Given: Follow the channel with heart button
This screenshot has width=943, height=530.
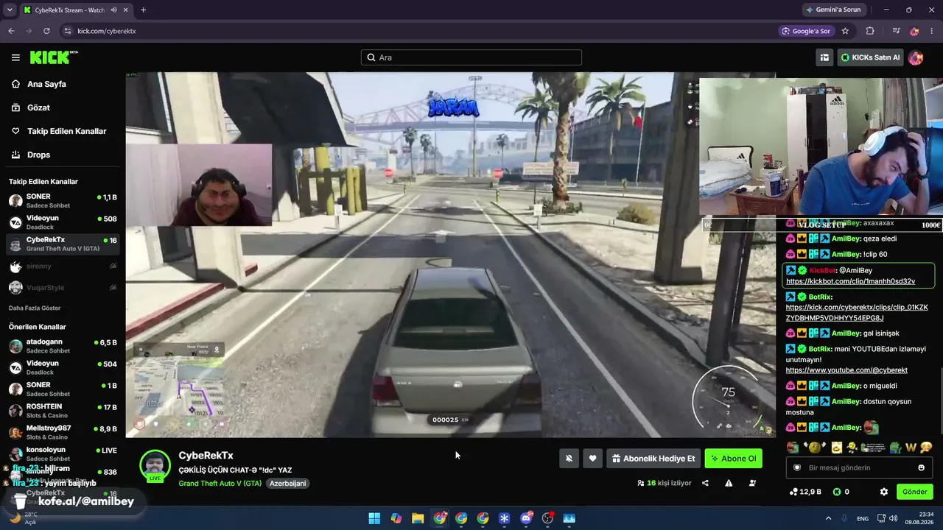Looking at the screenshot, I should click(592, 459).
